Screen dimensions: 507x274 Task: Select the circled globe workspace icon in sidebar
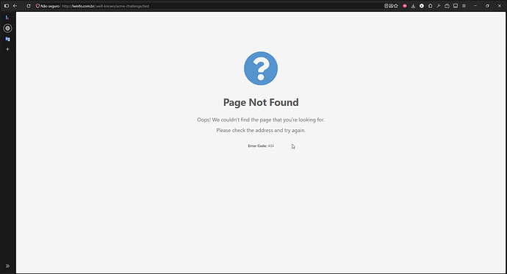(x=7, y=28)
